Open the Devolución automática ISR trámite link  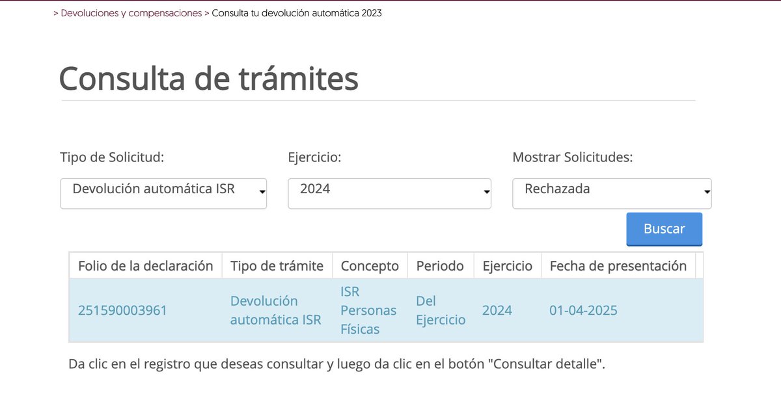point(275,310)
